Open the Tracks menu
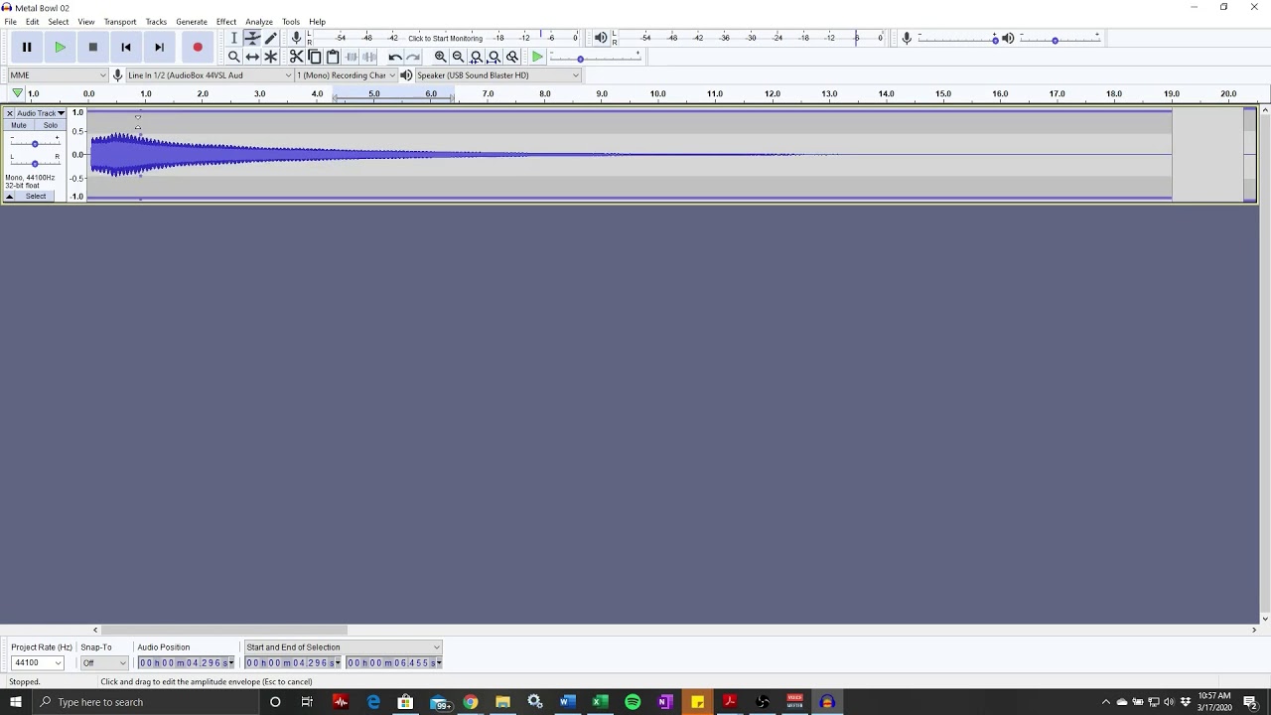The image size is (1271, 715). point(156,22)
